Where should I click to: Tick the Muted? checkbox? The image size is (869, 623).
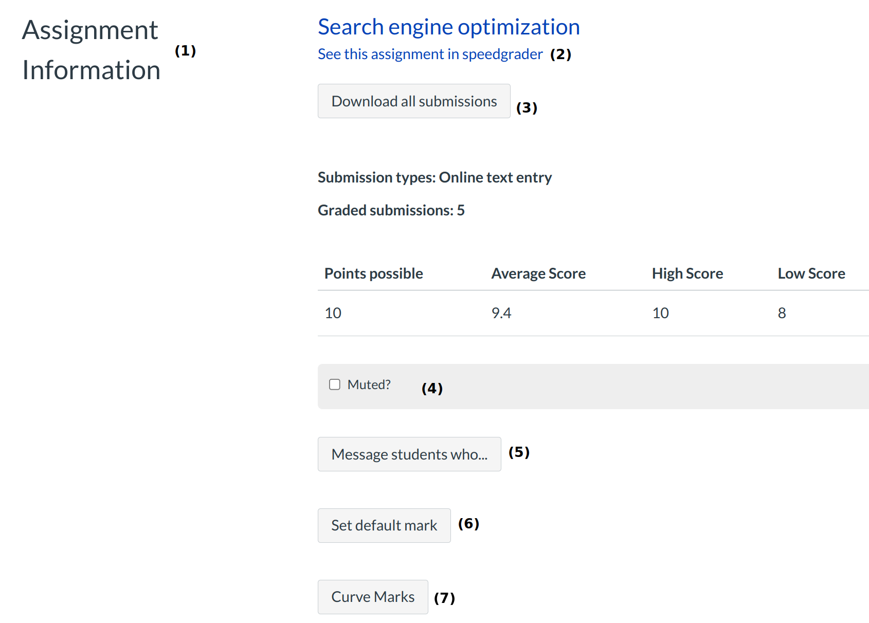click(335, 384)
